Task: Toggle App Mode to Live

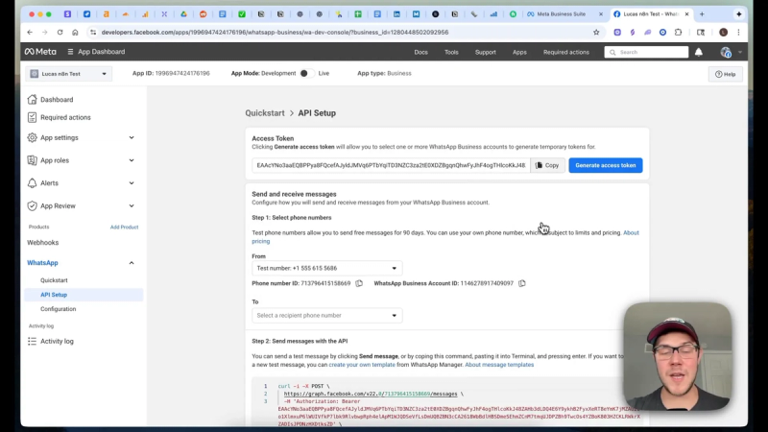Action: tap(306, 74)
